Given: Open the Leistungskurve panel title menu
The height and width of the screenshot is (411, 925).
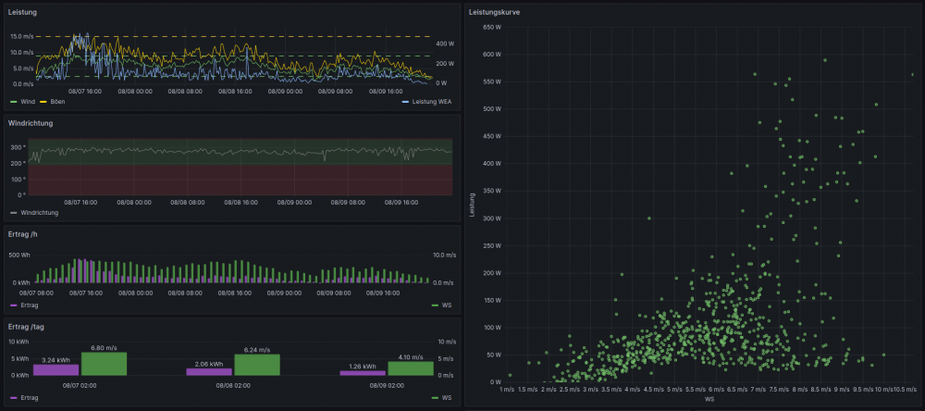Looking at the screenshot, I should (494, 12).
